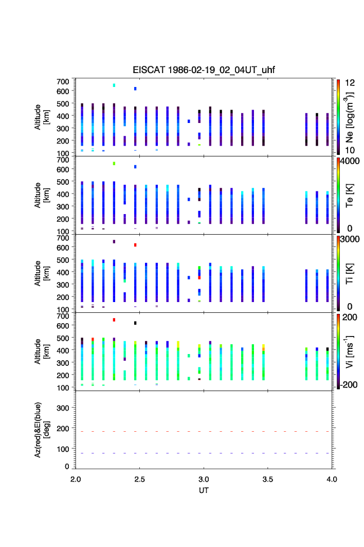
Task: Click the UT x-axis label
Action: click(x=204, y=490)
